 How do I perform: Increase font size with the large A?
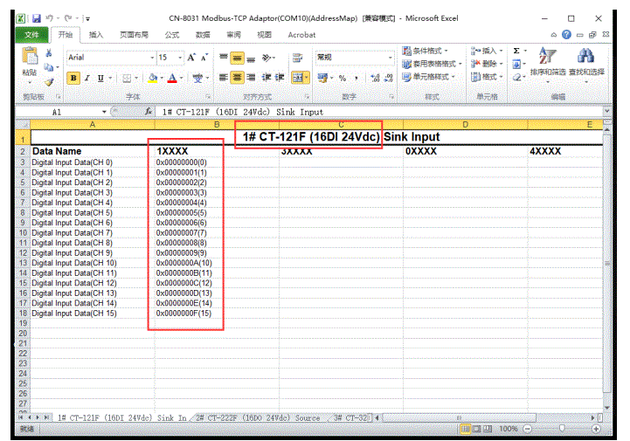[x=191, y=58]
